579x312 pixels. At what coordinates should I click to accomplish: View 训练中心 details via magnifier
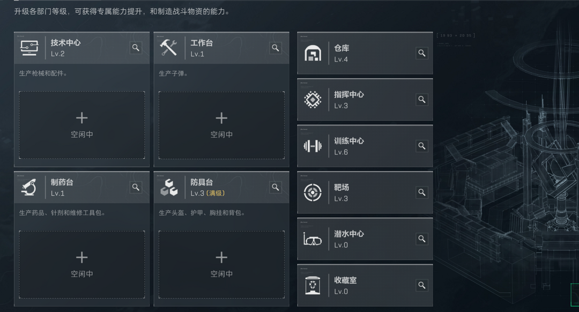(x=422, y=146)
